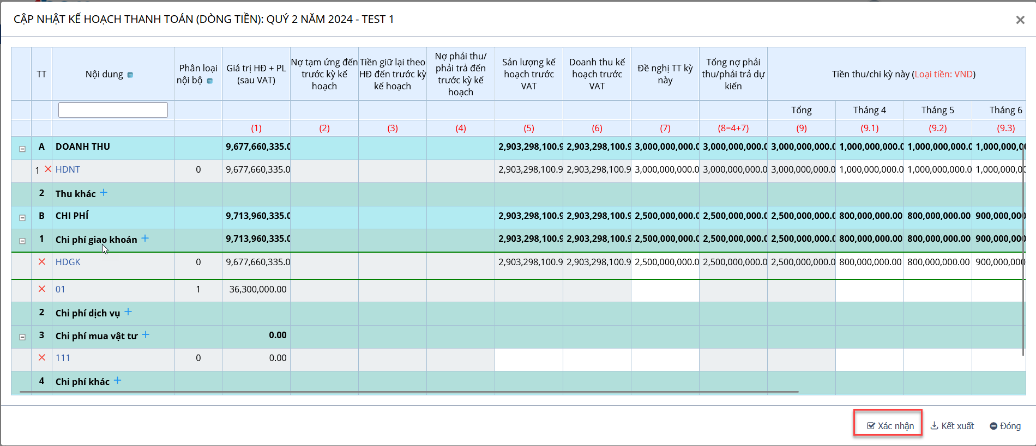Add item with plus beside Chi phí giao khoán

145,239
